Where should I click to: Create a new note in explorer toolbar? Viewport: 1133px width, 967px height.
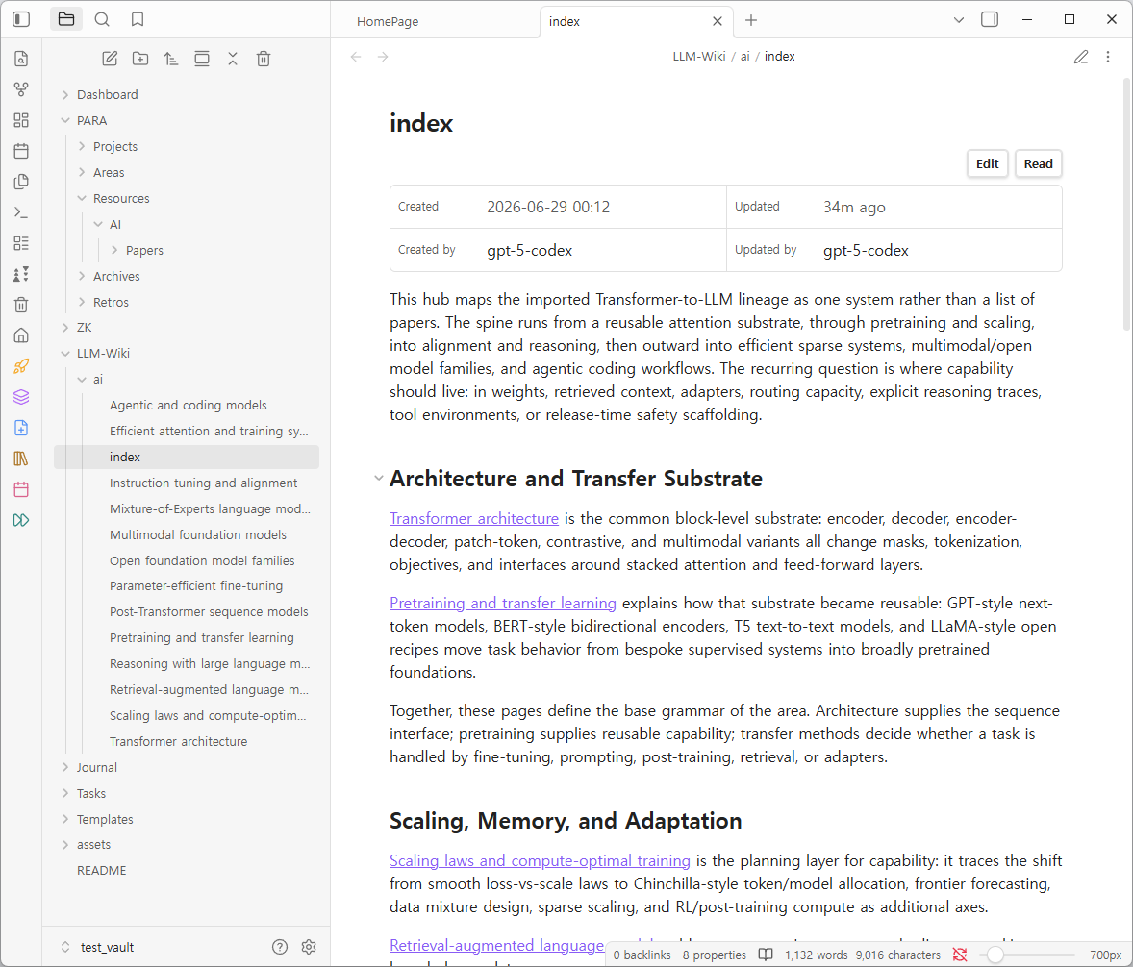(110, 59)
